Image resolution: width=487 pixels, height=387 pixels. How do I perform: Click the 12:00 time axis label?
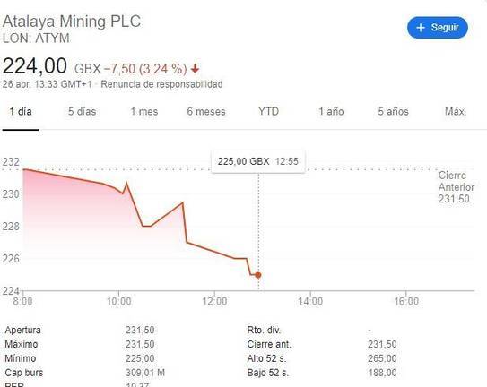[214, 301]
